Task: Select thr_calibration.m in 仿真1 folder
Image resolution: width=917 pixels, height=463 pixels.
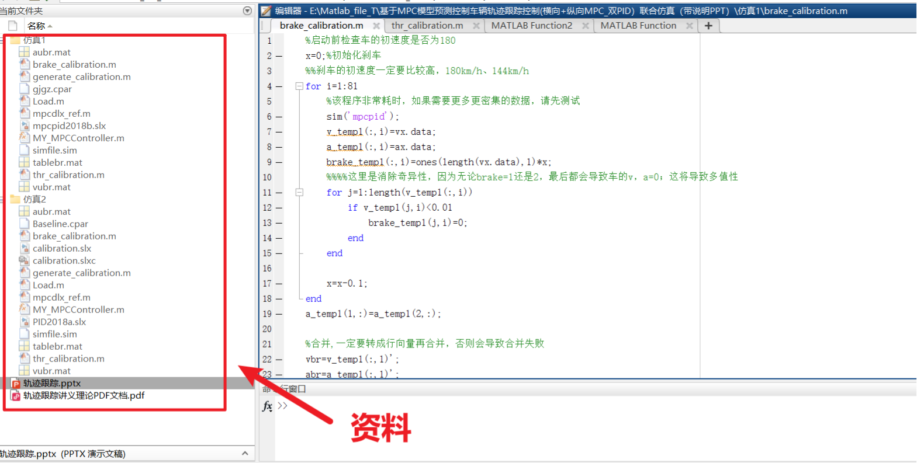Action: tap(68, 175)
